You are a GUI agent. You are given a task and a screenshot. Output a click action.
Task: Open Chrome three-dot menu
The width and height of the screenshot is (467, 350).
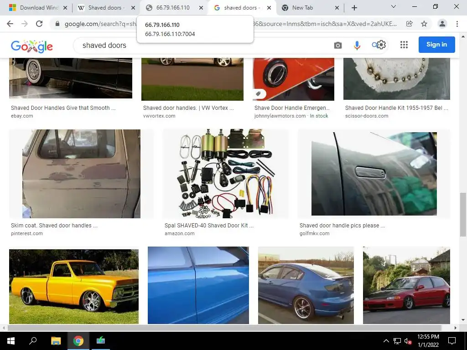pos(457,24)
